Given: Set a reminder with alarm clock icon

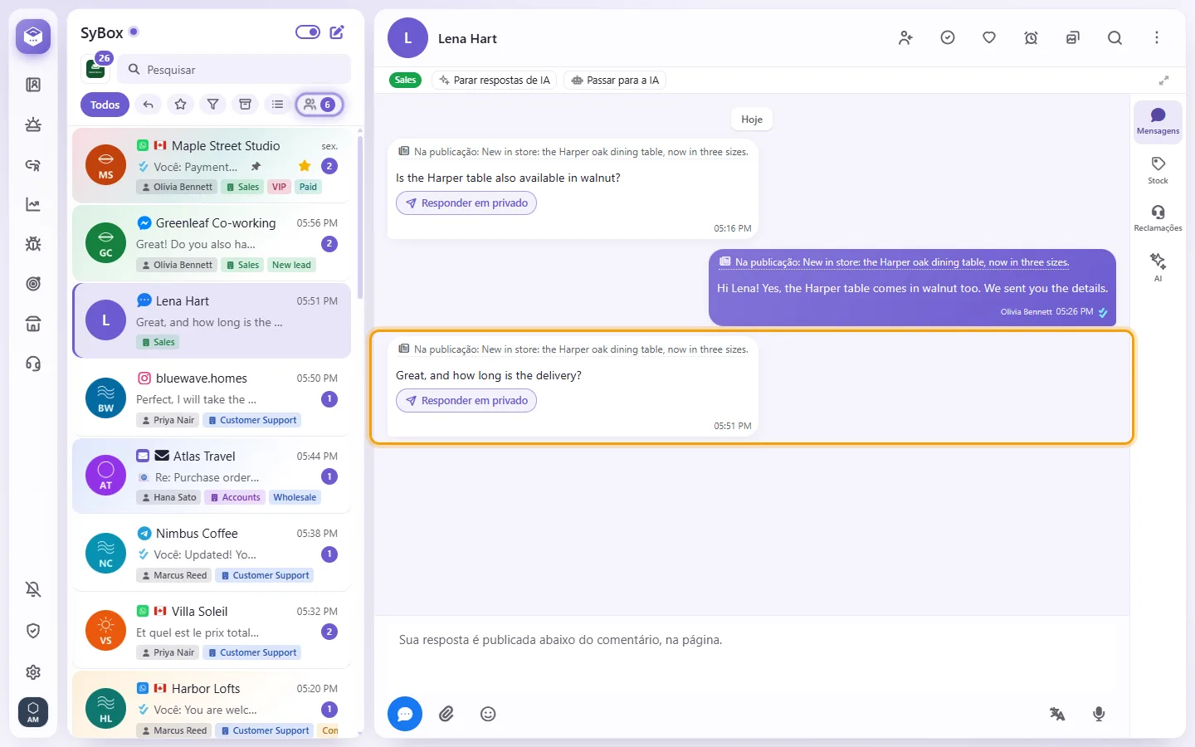Looking at the screenshot, I should pos(1031,38).
